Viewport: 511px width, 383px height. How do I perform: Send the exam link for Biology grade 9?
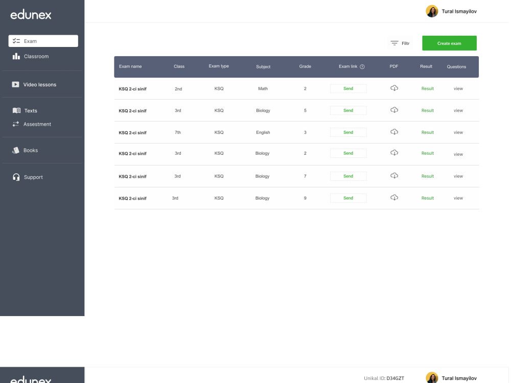348,198
